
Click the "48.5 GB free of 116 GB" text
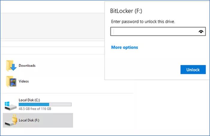point(35,109)
